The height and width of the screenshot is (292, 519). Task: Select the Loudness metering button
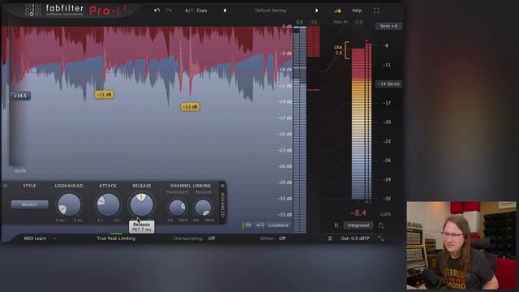[278, 225]
